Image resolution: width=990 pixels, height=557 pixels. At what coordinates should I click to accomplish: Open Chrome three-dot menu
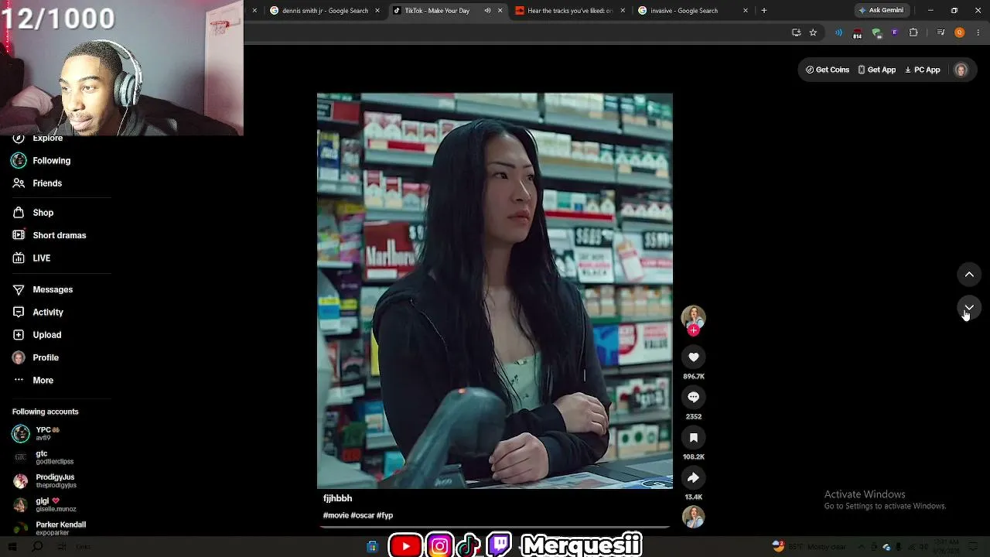pos(978,32)
